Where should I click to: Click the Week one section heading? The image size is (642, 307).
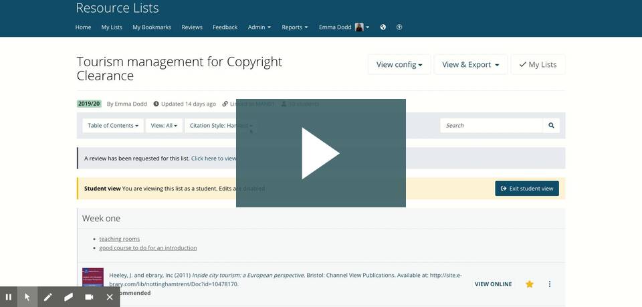(101, 219)
